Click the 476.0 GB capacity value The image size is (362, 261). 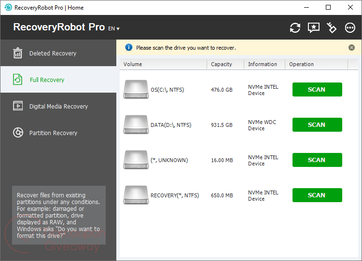point(222,90)
